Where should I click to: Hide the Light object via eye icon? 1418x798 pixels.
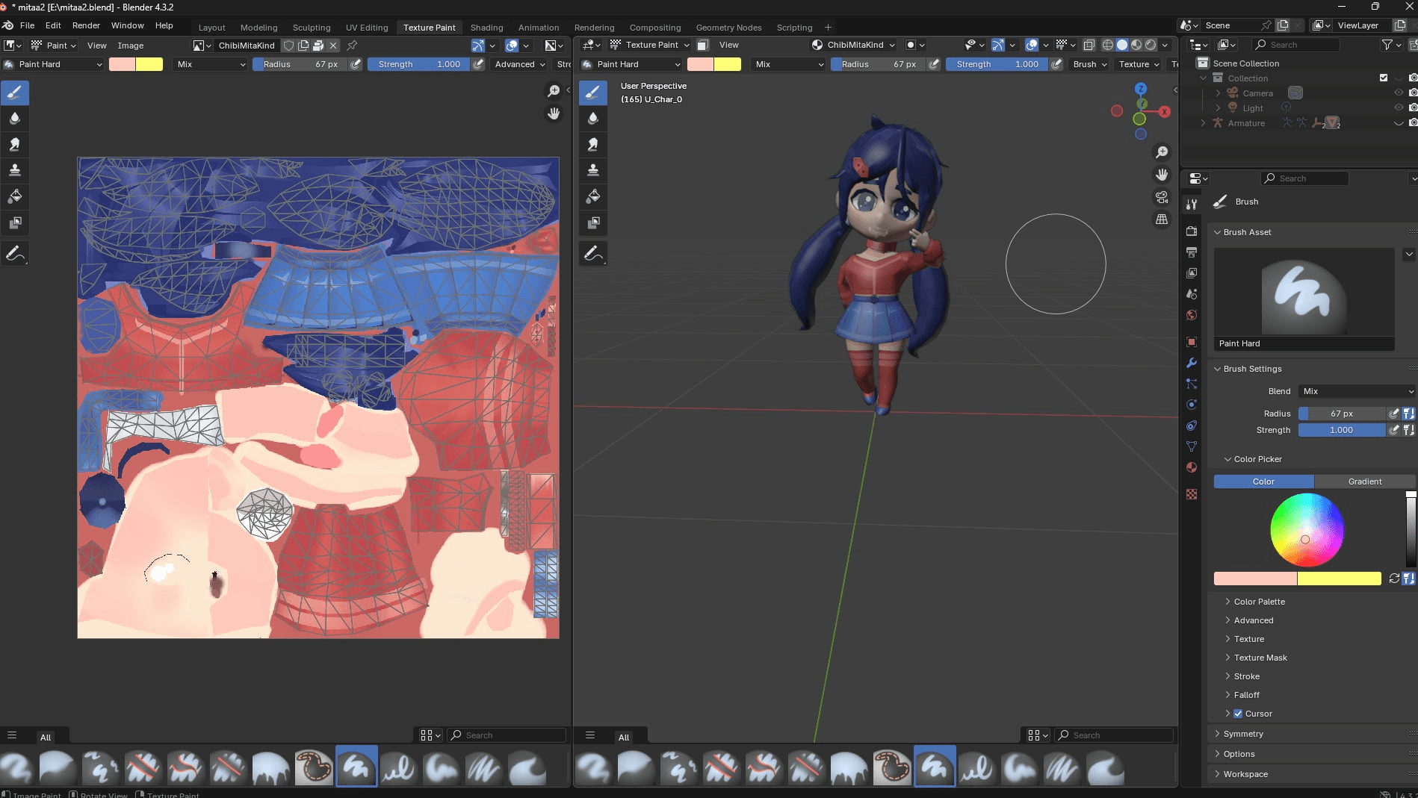[x=1399, y=108]
